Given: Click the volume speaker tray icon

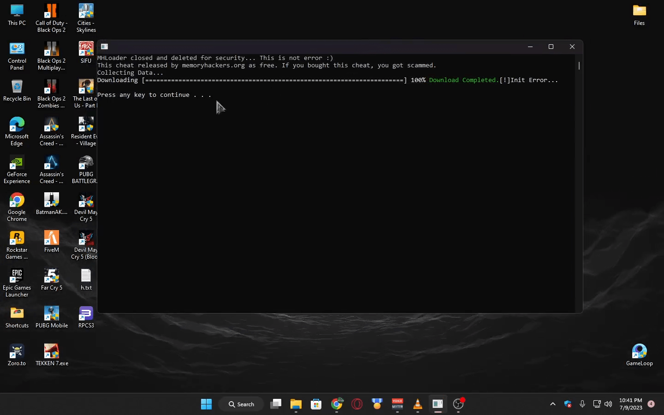Looking at the screenshot, I should coord(608,404).
